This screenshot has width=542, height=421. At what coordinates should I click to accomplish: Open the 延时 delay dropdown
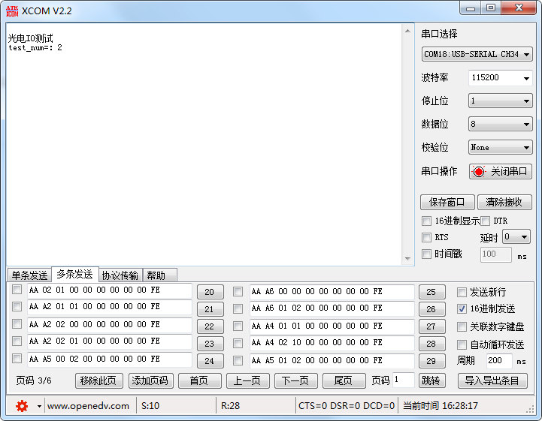pos(516,237)
